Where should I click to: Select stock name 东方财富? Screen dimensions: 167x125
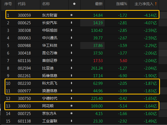point(50,15)
